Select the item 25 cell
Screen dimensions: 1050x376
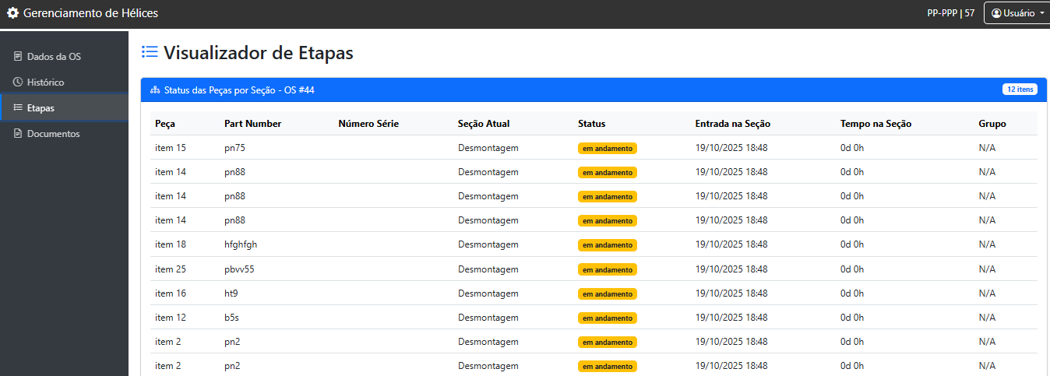tap(171, 269)
